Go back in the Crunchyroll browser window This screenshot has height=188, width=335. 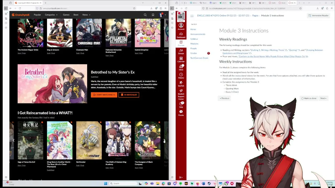10,8
